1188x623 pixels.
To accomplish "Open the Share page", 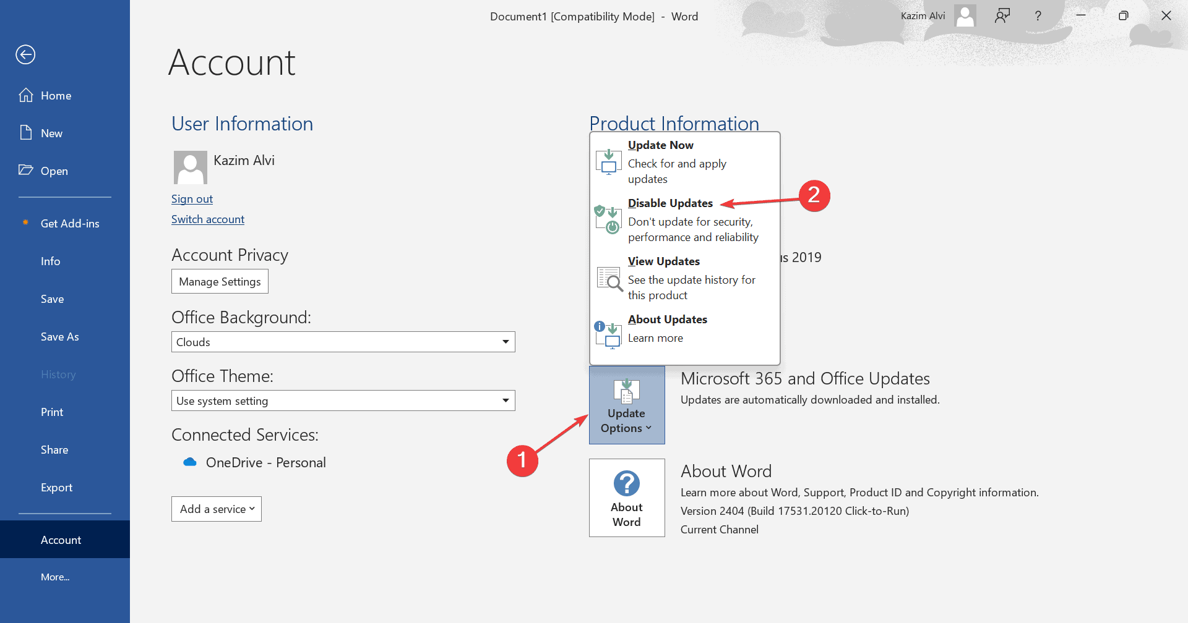I will tap(65, 449).
